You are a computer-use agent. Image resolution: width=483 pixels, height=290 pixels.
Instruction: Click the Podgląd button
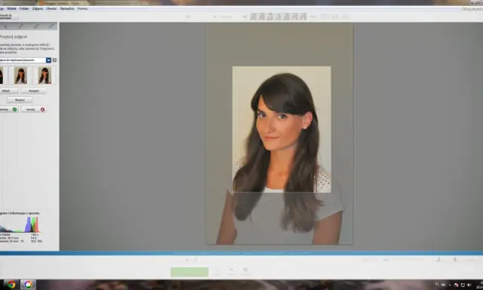(x=33, y=91)
